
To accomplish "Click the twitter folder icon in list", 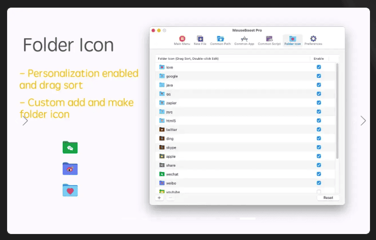I will click(x=162, y=129).
